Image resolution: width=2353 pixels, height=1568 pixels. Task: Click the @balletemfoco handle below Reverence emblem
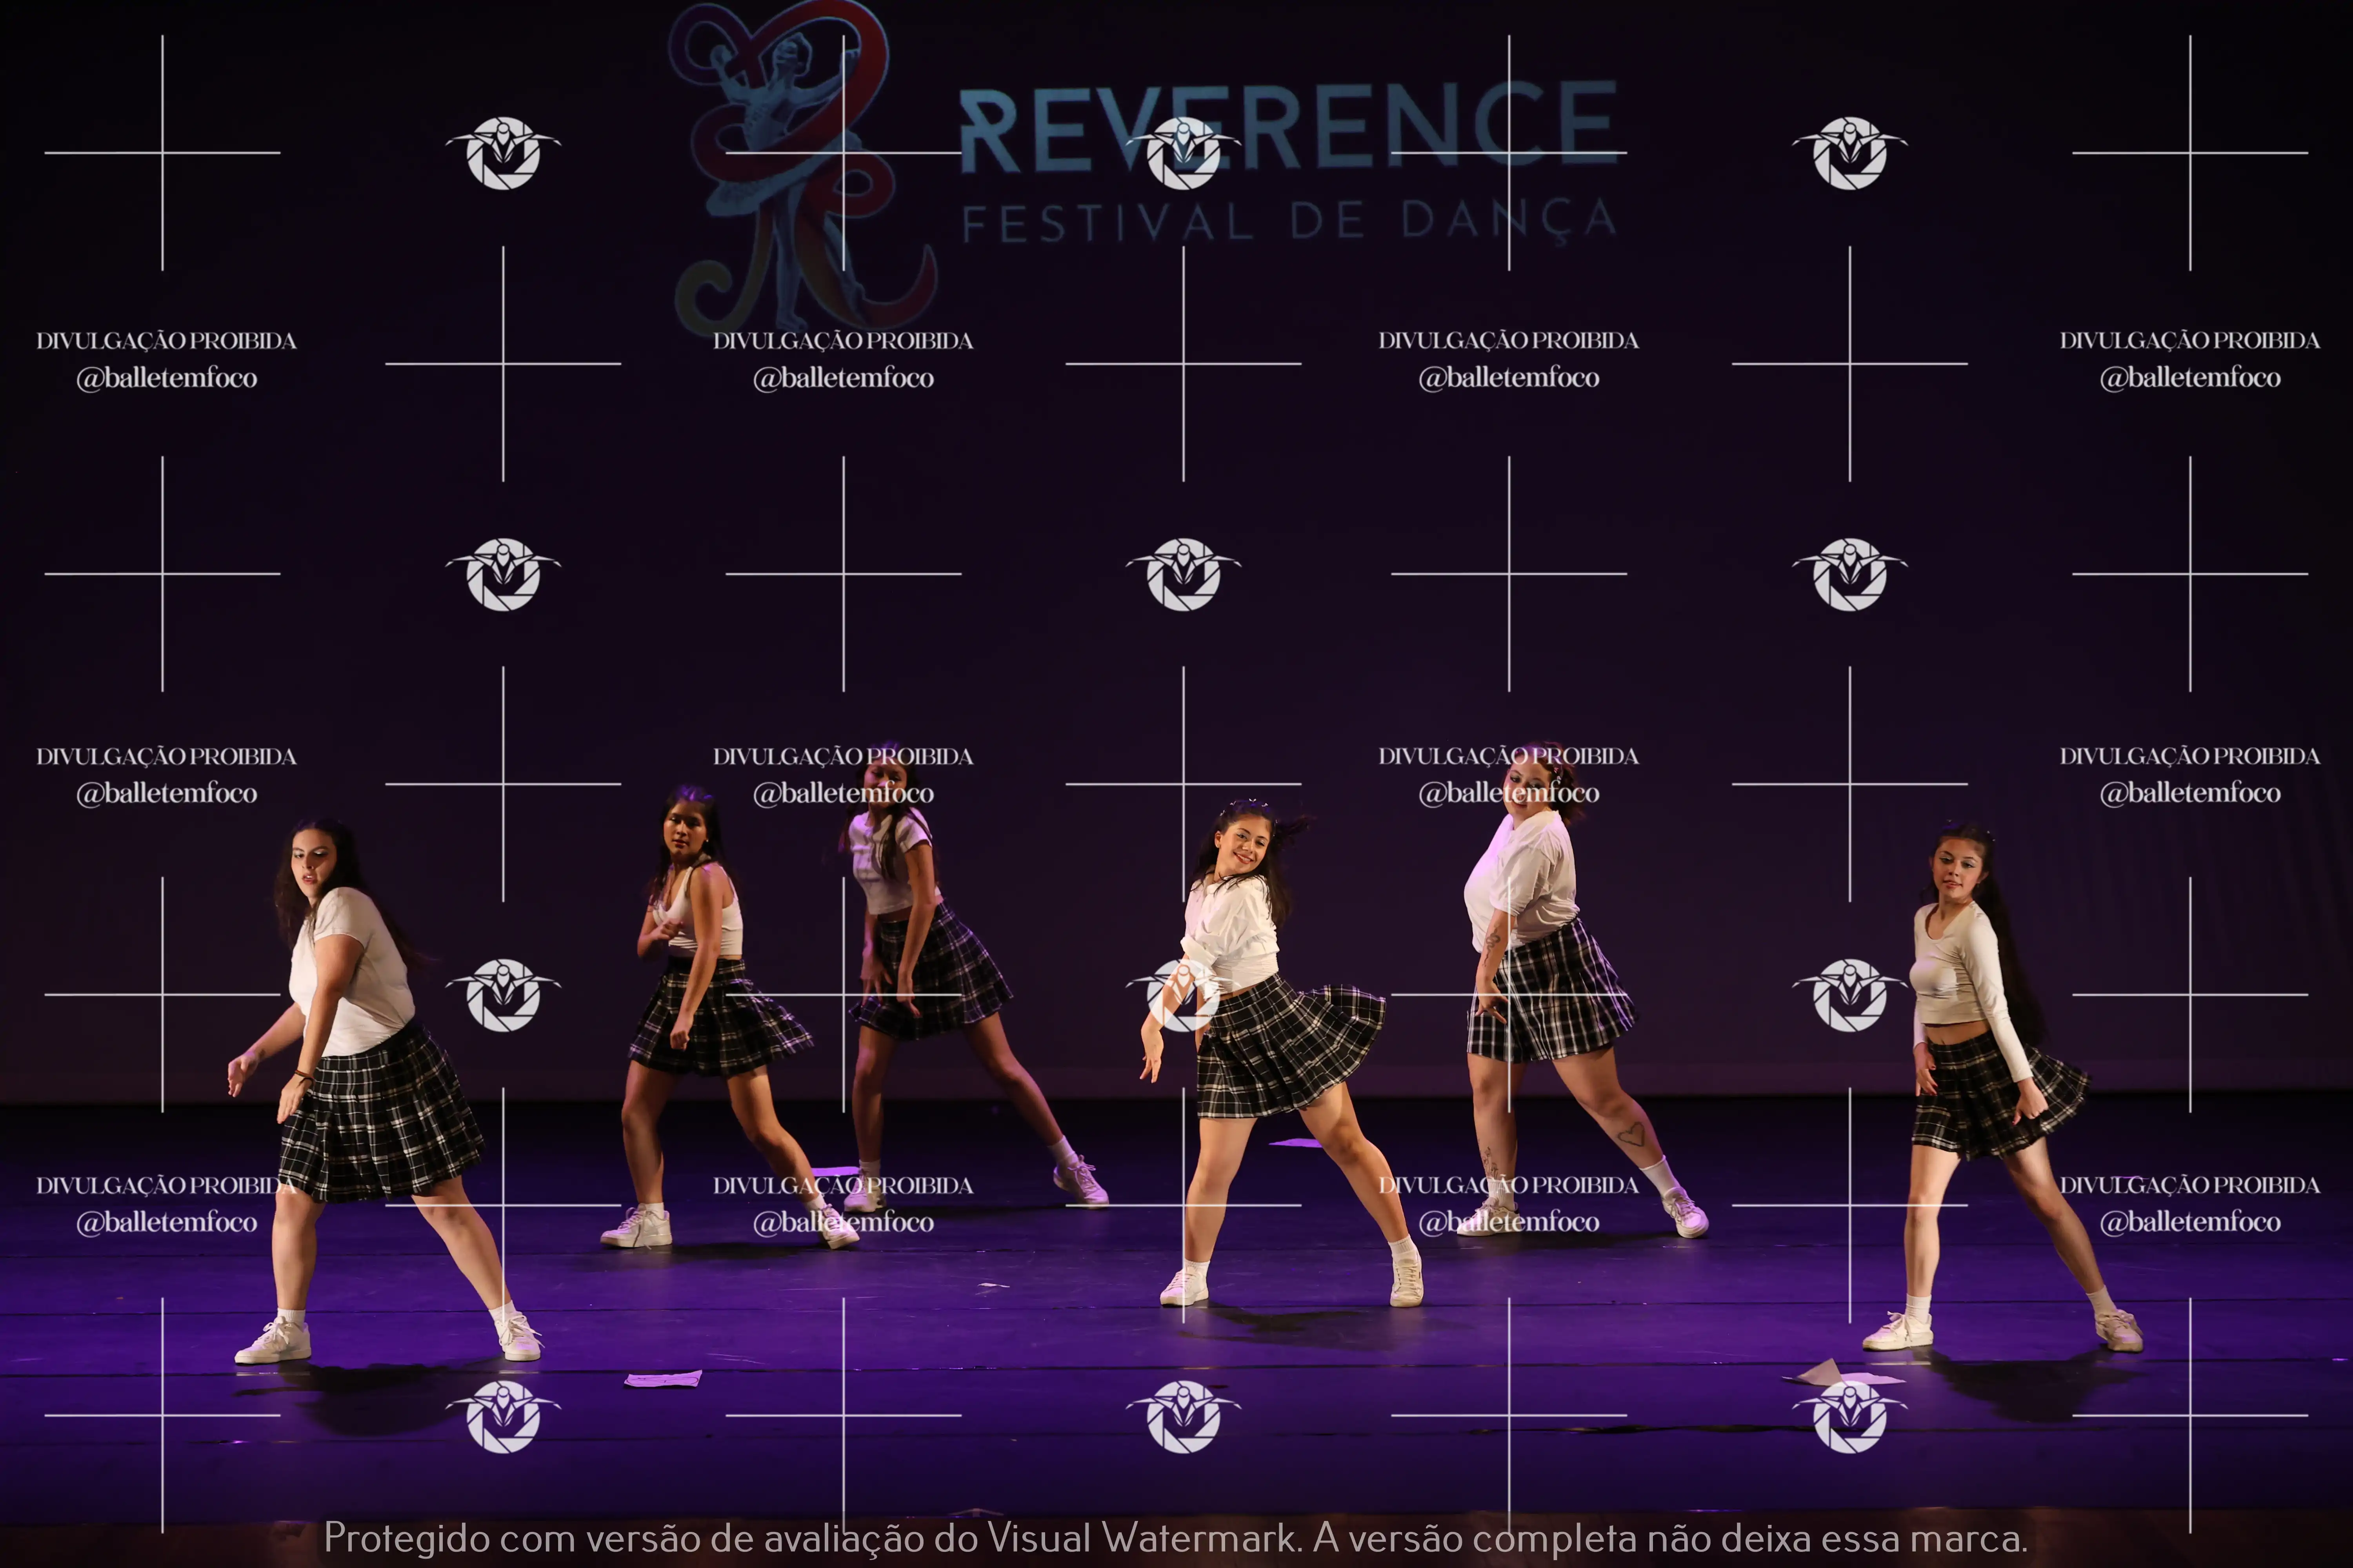tap(844, 378)
